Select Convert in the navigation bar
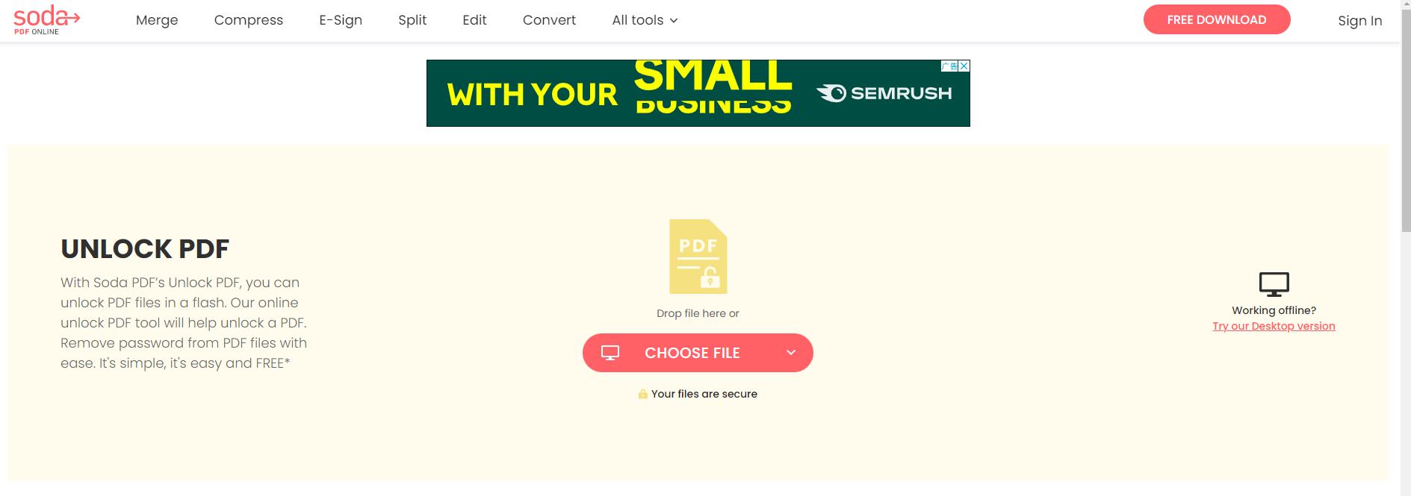The width and height of the screenshot is (1411, 496). 549,20
